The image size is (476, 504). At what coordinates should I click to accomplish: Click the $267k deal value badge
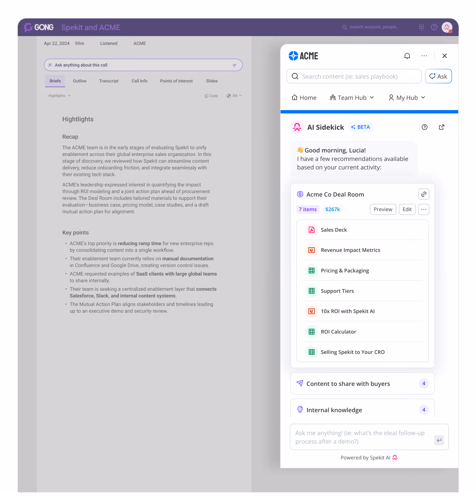[x=333, y=209]
